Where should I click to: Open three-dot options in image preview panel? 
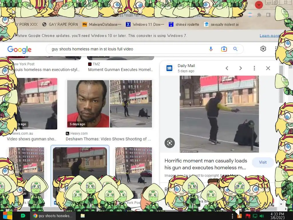[254, 68]
